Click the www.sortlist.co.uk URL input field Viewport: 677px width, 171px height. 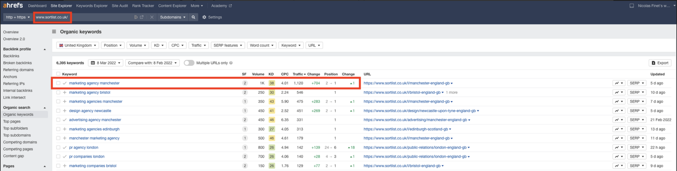pos(83,17)
